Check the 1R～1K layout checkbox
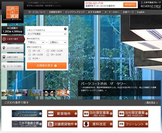 30,51
